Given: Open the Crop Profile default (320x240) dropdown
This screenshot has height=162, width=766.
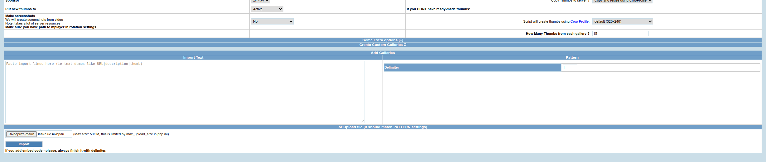Looking at the screenshot, I should [x=623, y=21].
